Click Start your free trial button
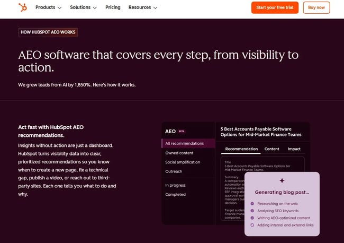 click(x=275, y=7)
